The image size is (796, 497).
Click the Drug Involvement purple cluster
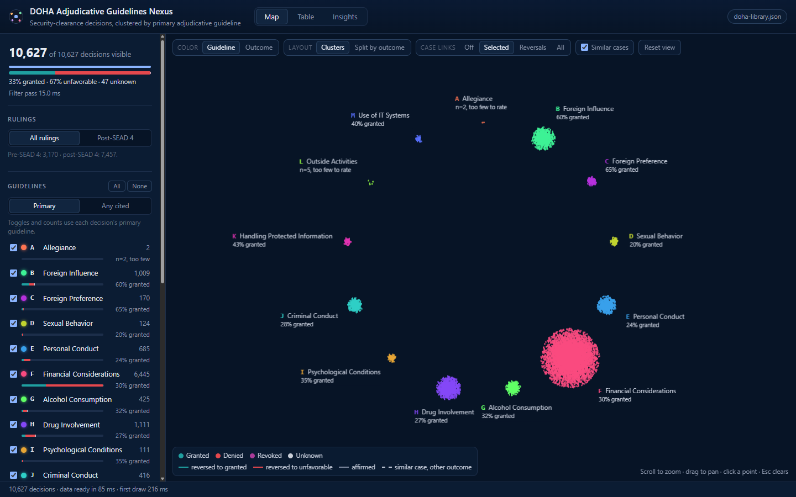[x=448, y=388]
